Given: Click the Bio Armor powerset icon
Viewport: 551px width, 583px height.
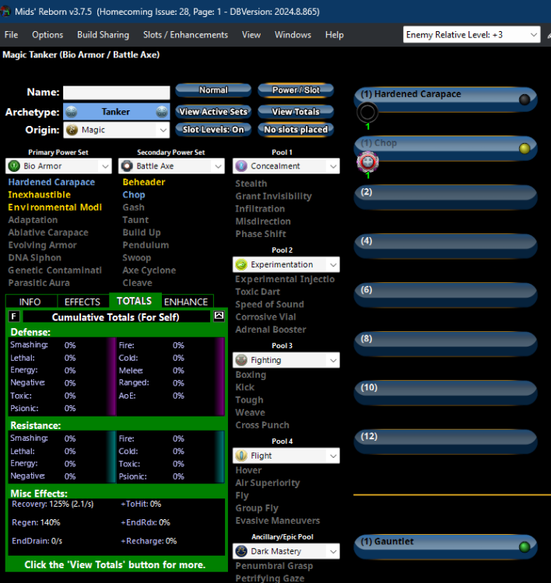Looking at the screenshot, I should click(15, 166).
